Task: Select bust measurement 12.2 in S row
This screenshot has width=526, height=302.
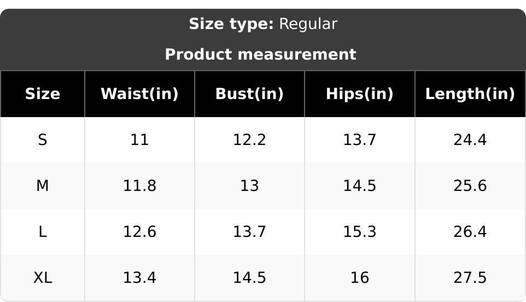Action: click(x=249, y=140)
